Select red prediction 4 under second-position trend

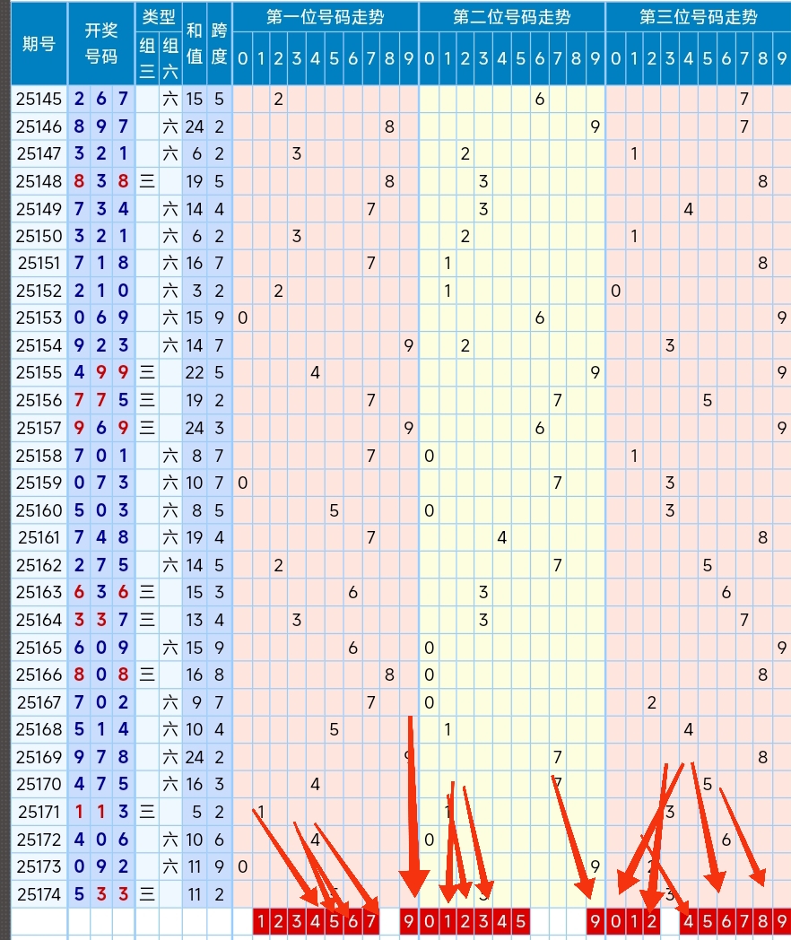(x=501, y=921)
